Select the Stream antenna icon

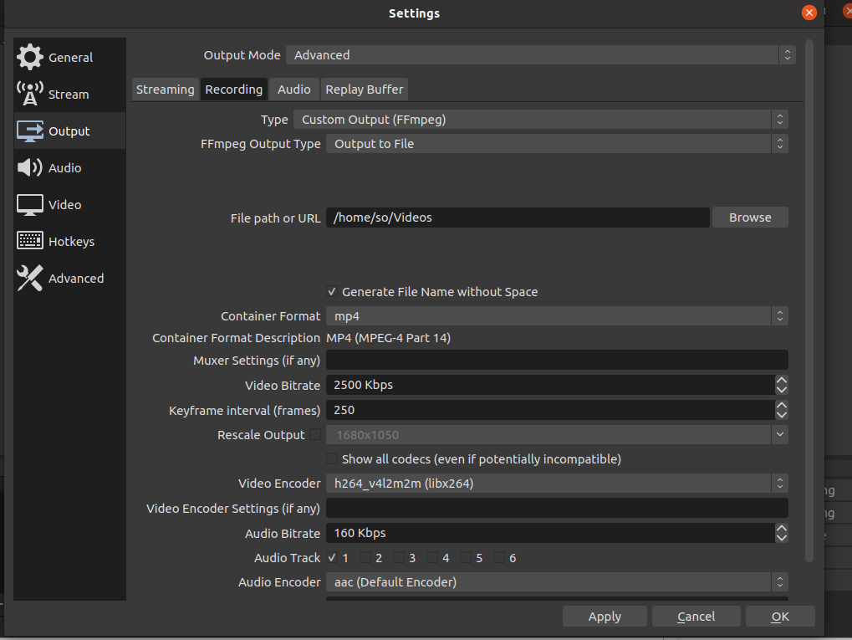click(30, 94)
